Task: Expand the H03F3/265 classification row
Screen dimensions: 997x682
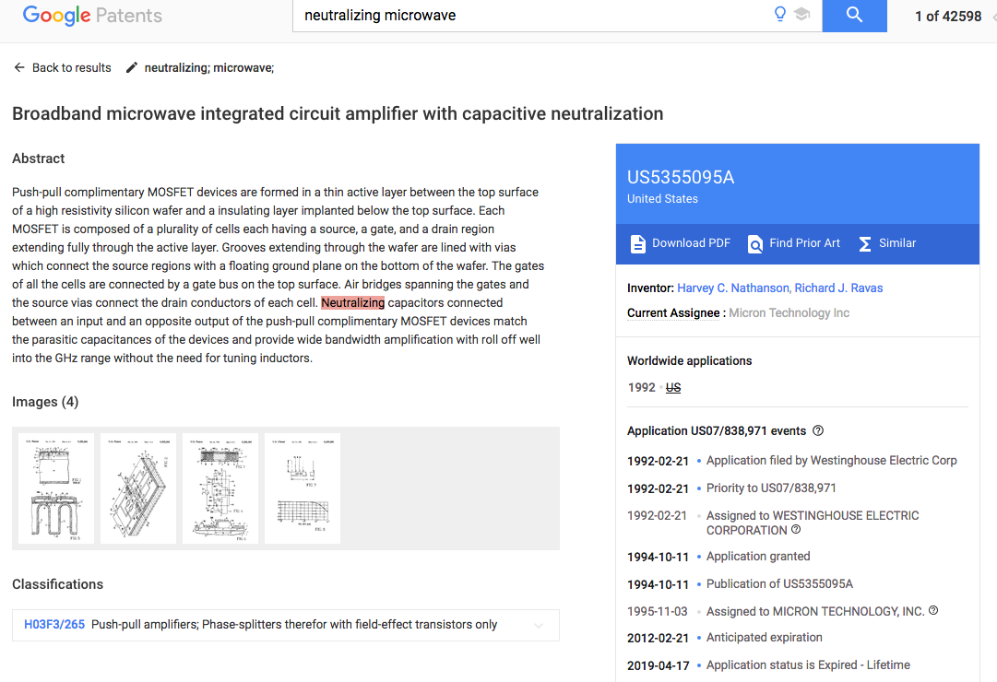Action: click(x=539, y=626)
